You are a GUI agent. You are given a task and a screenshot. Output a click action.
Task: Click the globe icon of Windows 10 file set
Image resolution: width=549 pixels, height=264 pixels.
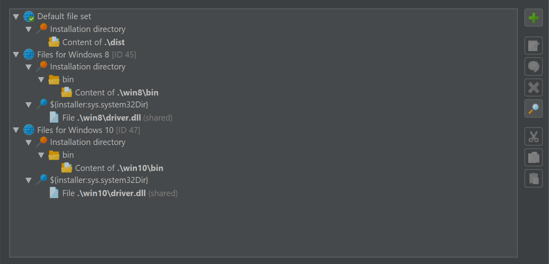click(x=29, y=130)
